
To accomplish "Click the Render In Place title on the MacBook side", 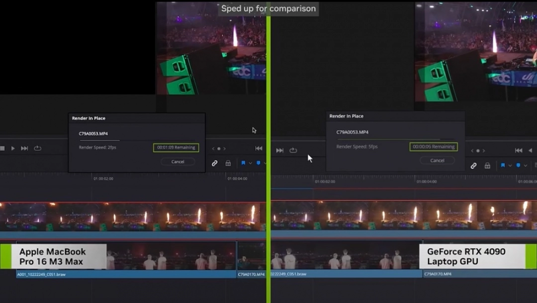I will pos(89,118).
